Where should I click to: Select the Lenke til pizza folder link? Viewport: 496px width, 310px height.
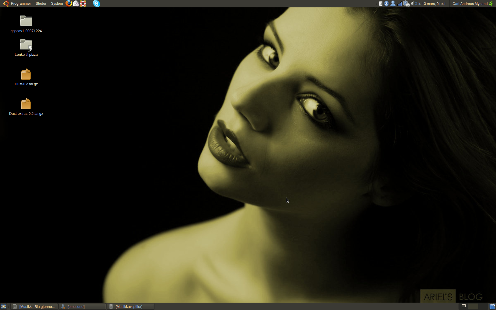click(x=26, y=48)
